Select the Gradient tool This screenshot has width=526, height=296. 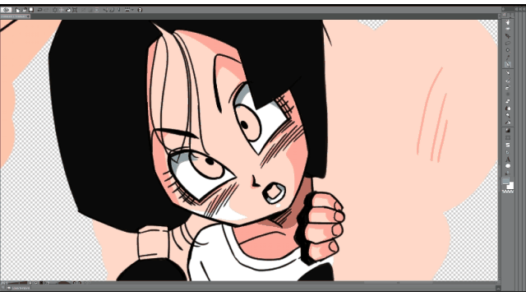click(508, 130)
